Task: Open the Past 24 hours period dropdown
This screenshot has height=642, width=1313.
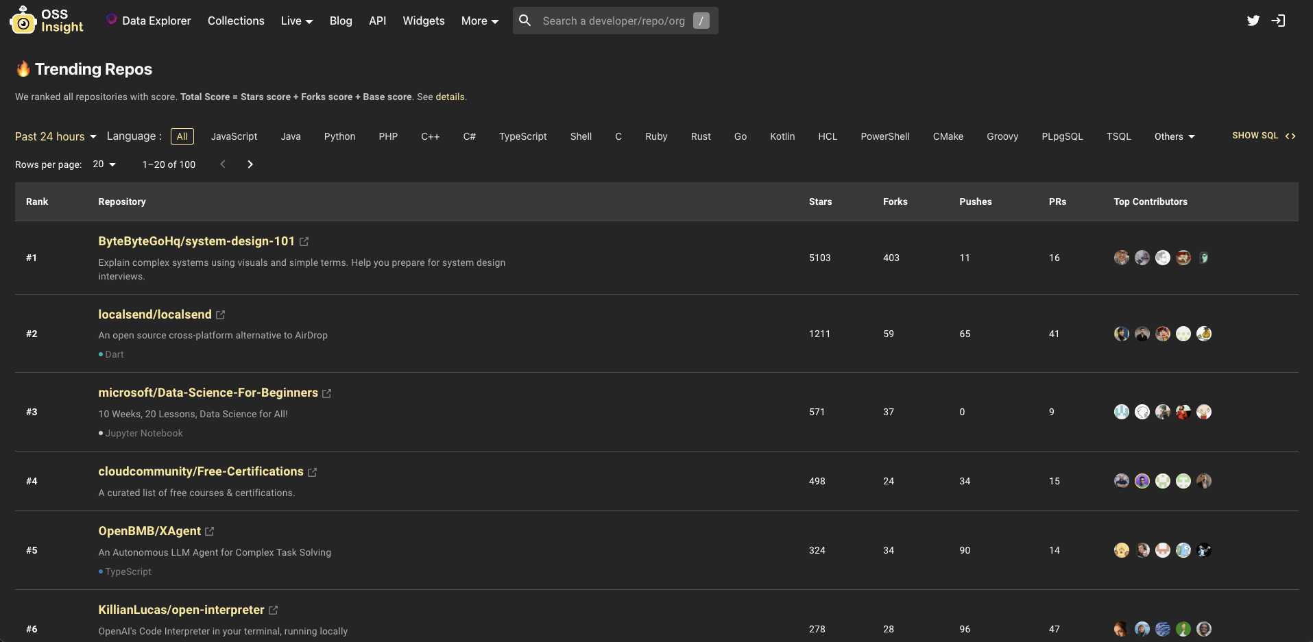Action: pos(56,136)
